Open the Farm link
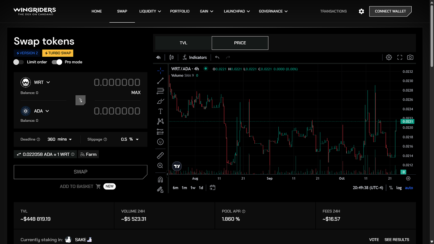This screenshot has width=434, height=244. coord(88,154)
